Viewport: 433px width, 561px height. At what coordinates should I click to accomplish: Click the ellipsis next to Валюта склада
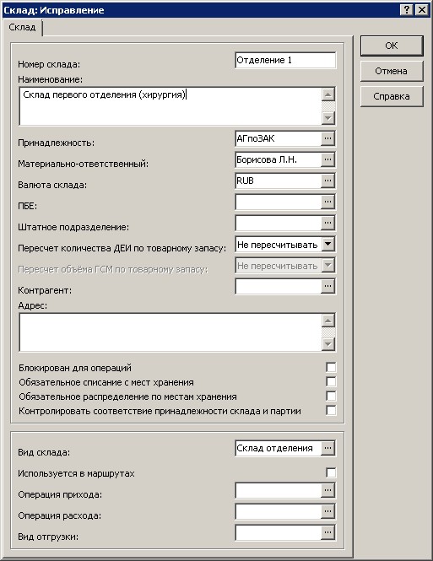coord(327,181)
